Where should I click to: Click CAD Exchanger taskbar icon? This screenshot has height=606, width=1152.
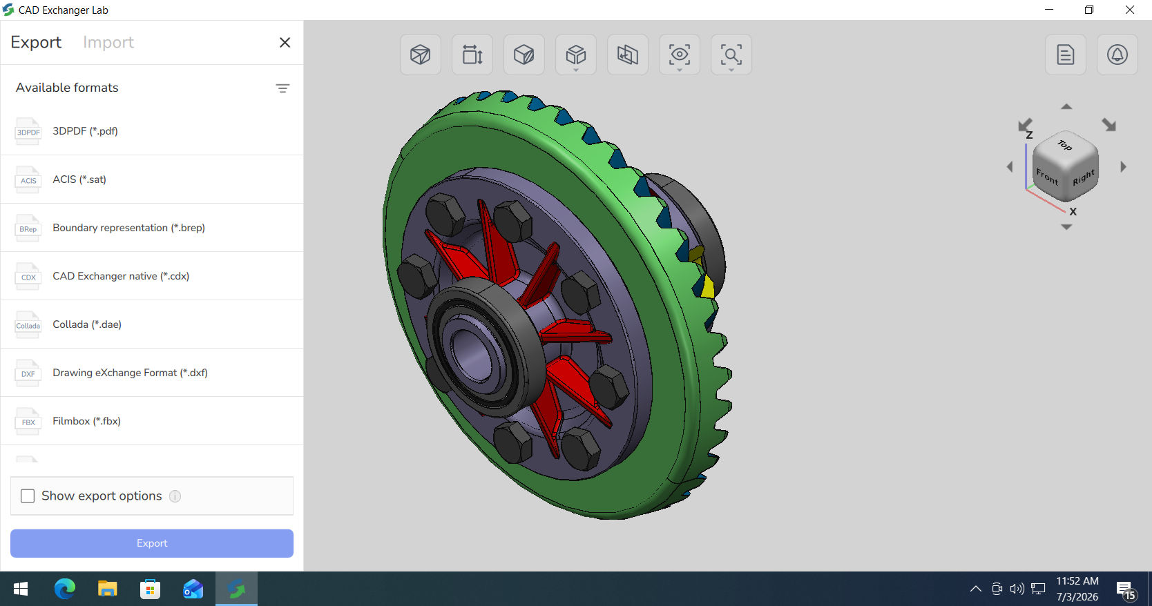[236, 589]
